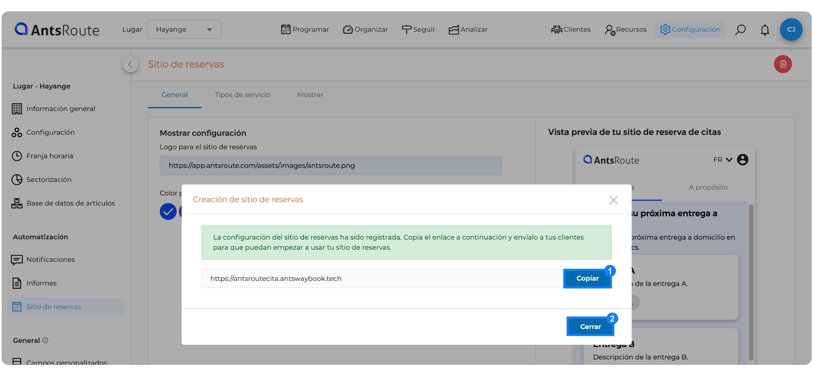Screen dimensions: 813x376
Task: Open Franja horaria settings
Action: (50, 156)
